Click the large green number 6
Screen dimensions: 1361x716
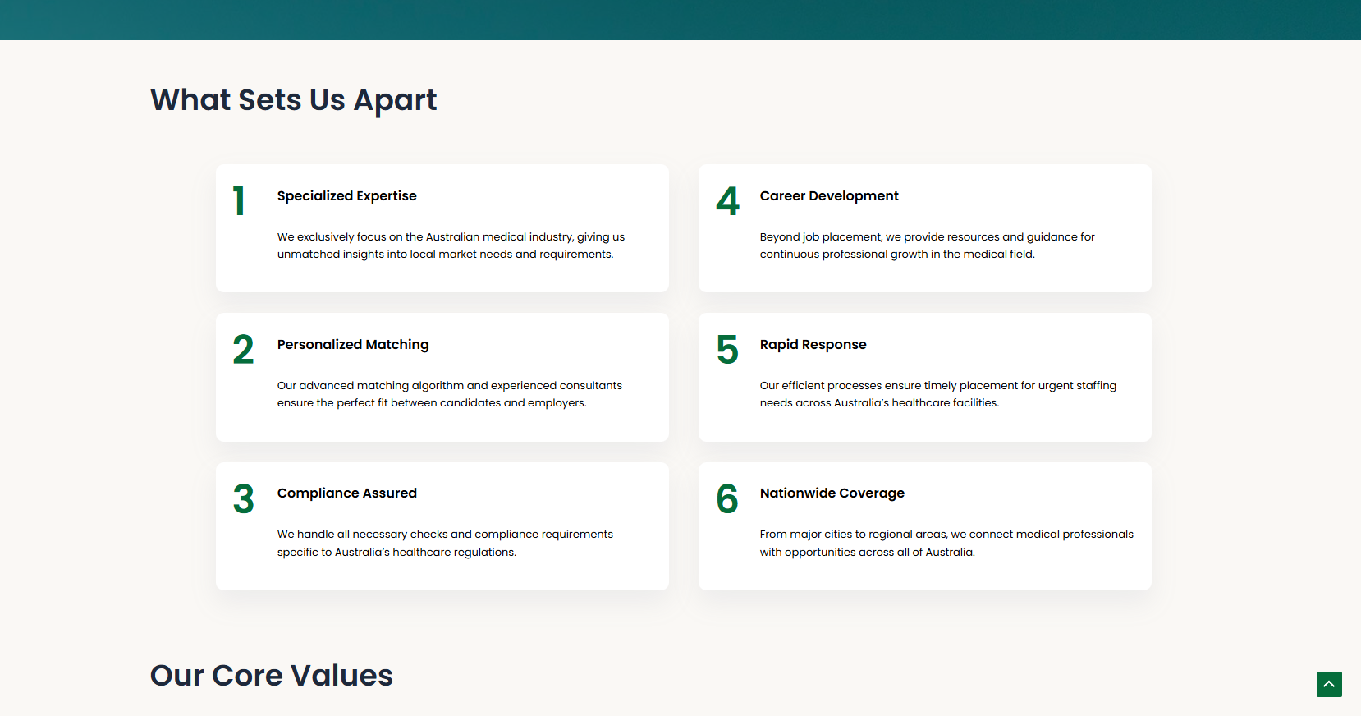[727, 499]
